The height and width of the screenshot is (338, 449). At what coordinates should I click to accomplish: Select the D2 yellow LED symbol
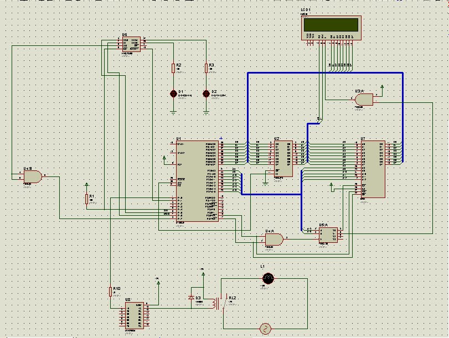coord(207,93)
